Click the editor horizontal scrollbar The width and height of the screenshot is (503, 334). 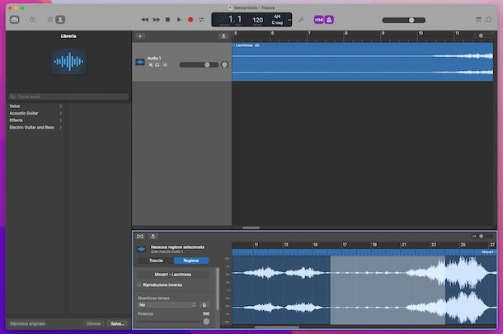(277, 327)
